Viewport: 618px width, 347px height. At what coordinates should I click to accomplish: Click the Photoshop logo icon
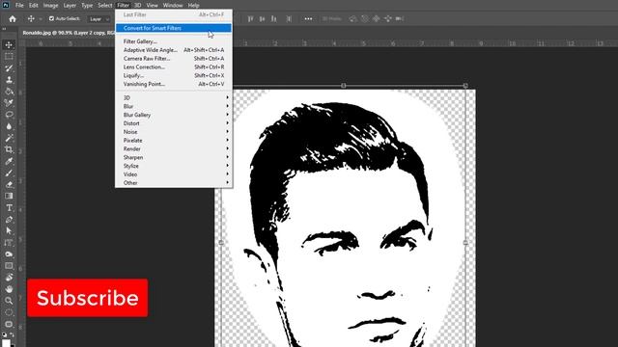(x=6, y=5)
